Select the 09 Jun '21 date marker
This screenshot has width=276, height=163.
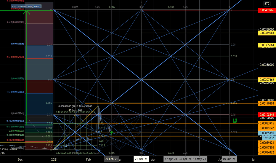pyautogui.click(x=229, y=159)
